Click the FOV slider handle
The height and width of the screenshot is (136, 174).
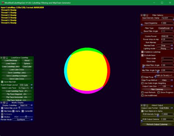pos(26,117)
